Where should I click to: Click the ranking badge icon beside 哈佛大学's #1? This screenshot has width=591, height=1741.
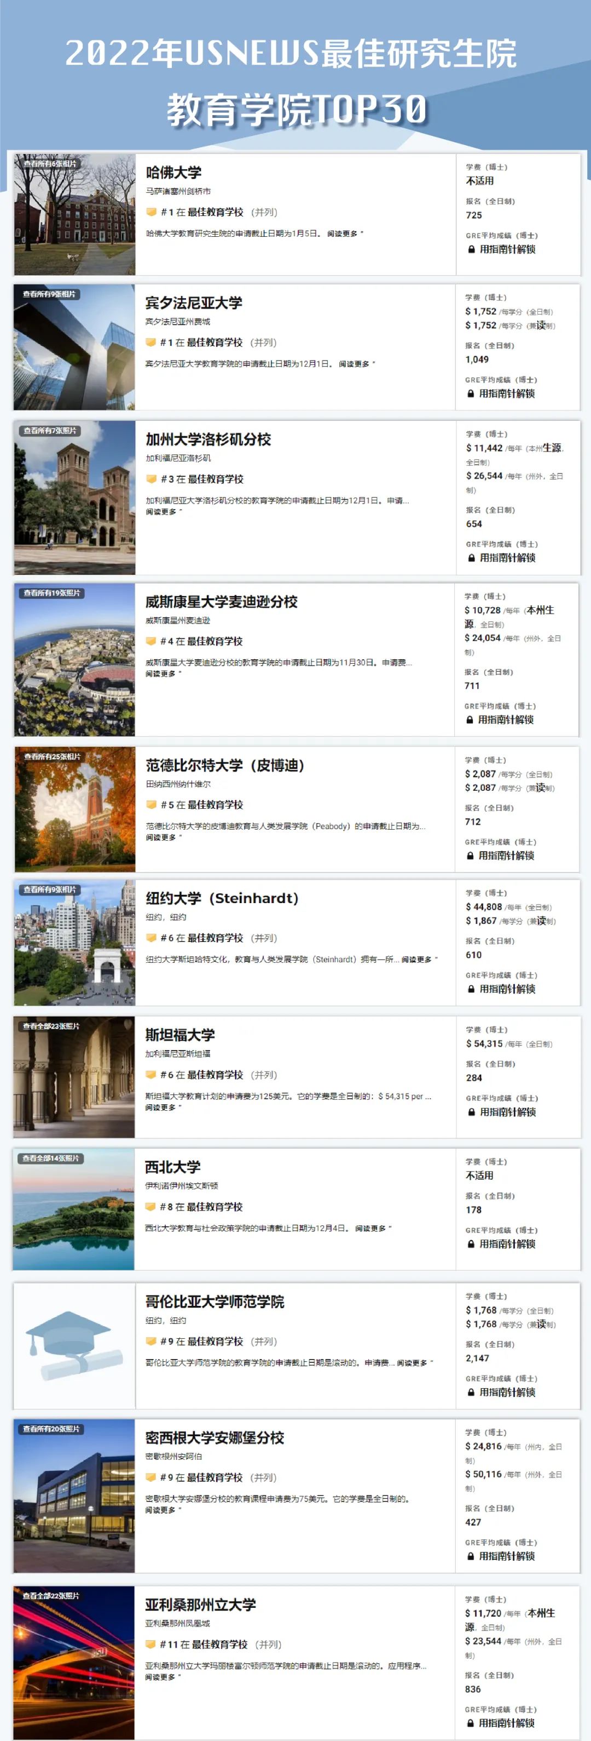(151, 212)
